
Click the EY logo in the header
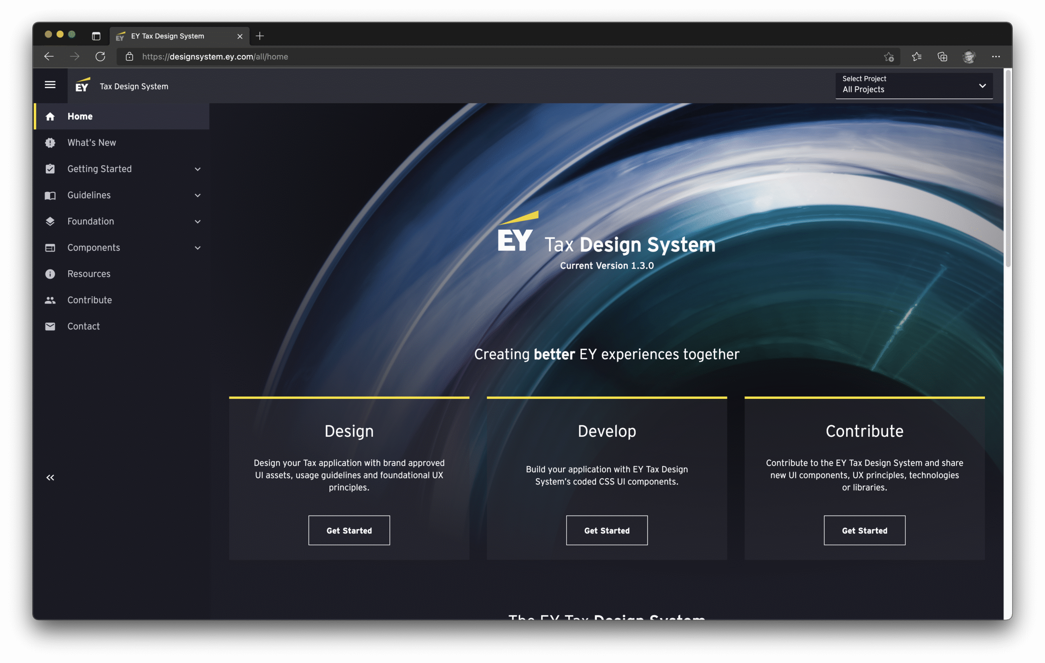(82, 85)
